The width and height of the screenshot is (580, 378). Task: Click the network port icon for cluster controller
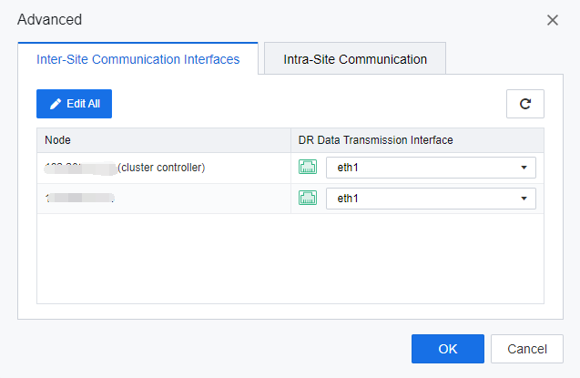coord(308,168)
